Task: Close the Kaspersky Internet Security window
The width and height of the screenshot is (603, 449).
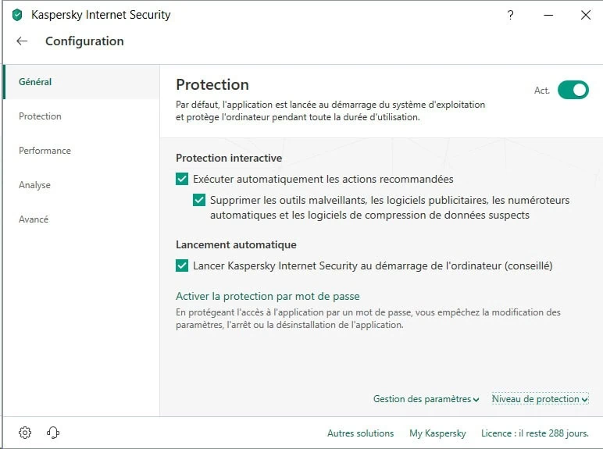Action: click(x=586, y=15)
